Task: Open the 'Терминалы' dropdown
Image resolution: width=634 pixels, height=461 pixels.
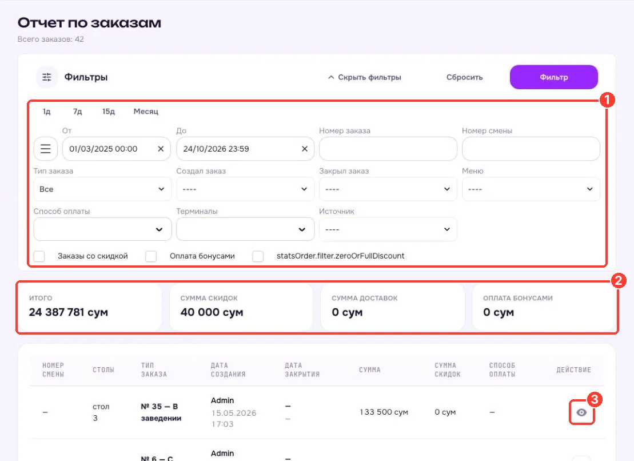Action: click(245, 229)
